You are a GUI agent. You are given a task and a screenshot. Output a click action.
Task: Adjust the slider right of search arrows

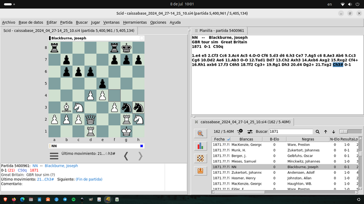(351, 132)
